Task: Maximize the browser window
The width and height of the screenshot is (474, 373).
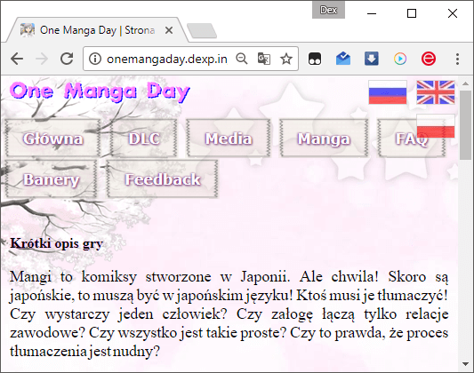Action: point(412,13)
